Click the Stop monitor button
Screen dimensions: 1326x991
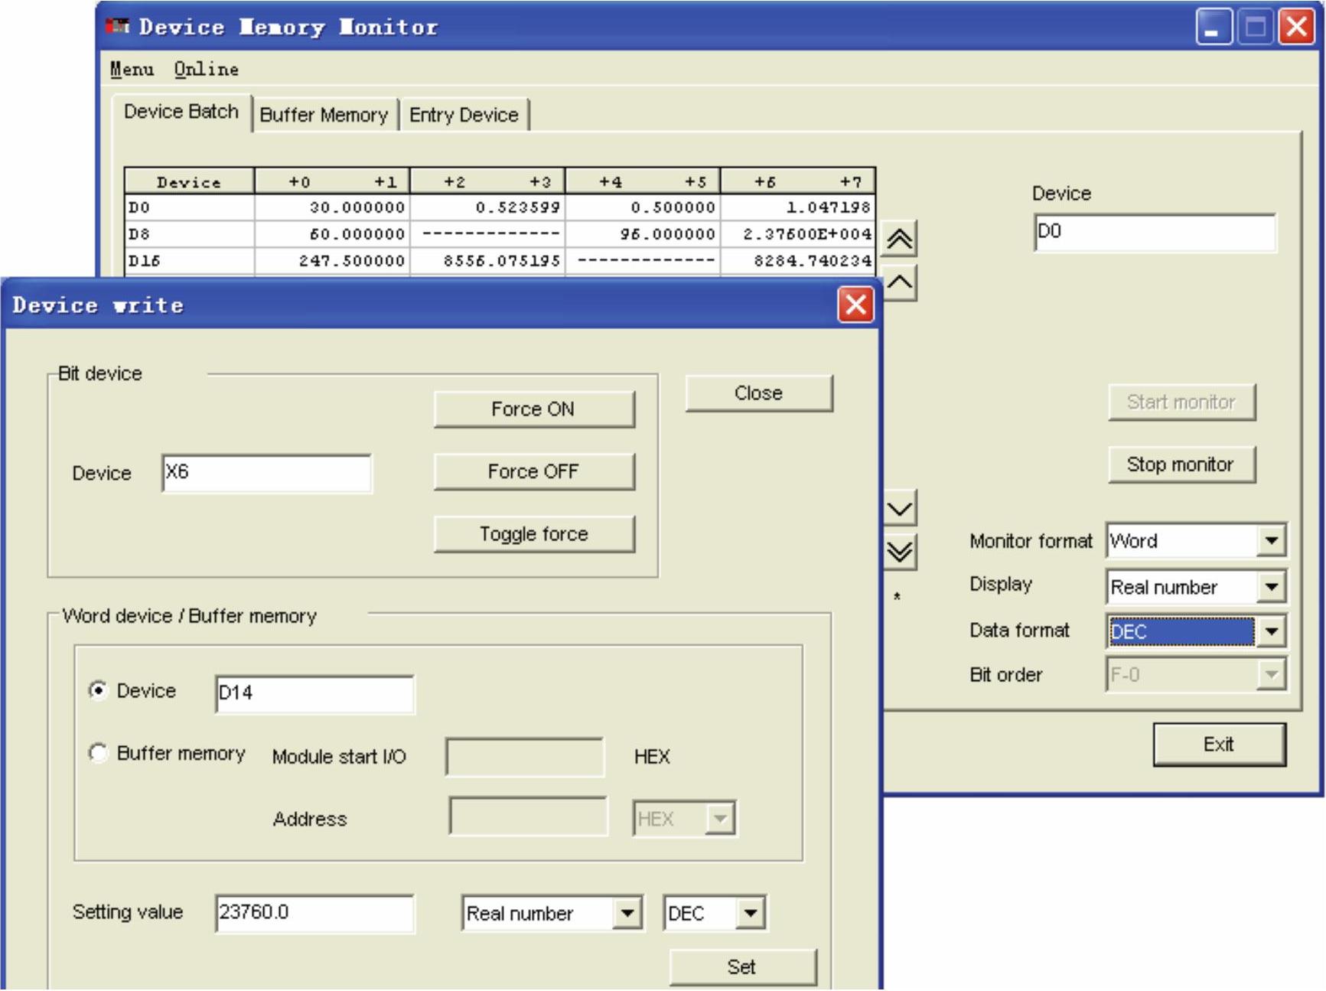point(1181,465)
